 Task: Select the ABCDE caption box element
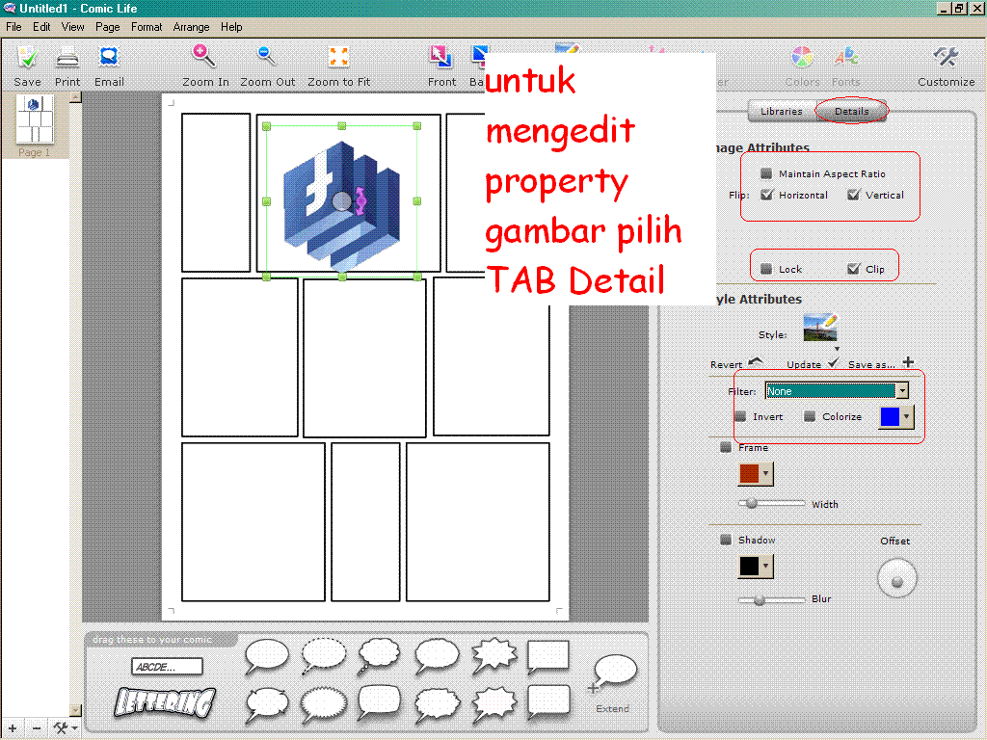click(x=167, y=667)
